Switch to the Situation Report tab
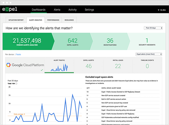 point(16,20)
